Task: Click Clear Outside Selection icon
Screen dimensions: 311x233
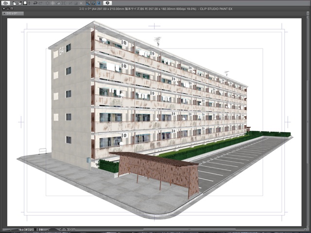Action: click(x=53, y=3)
